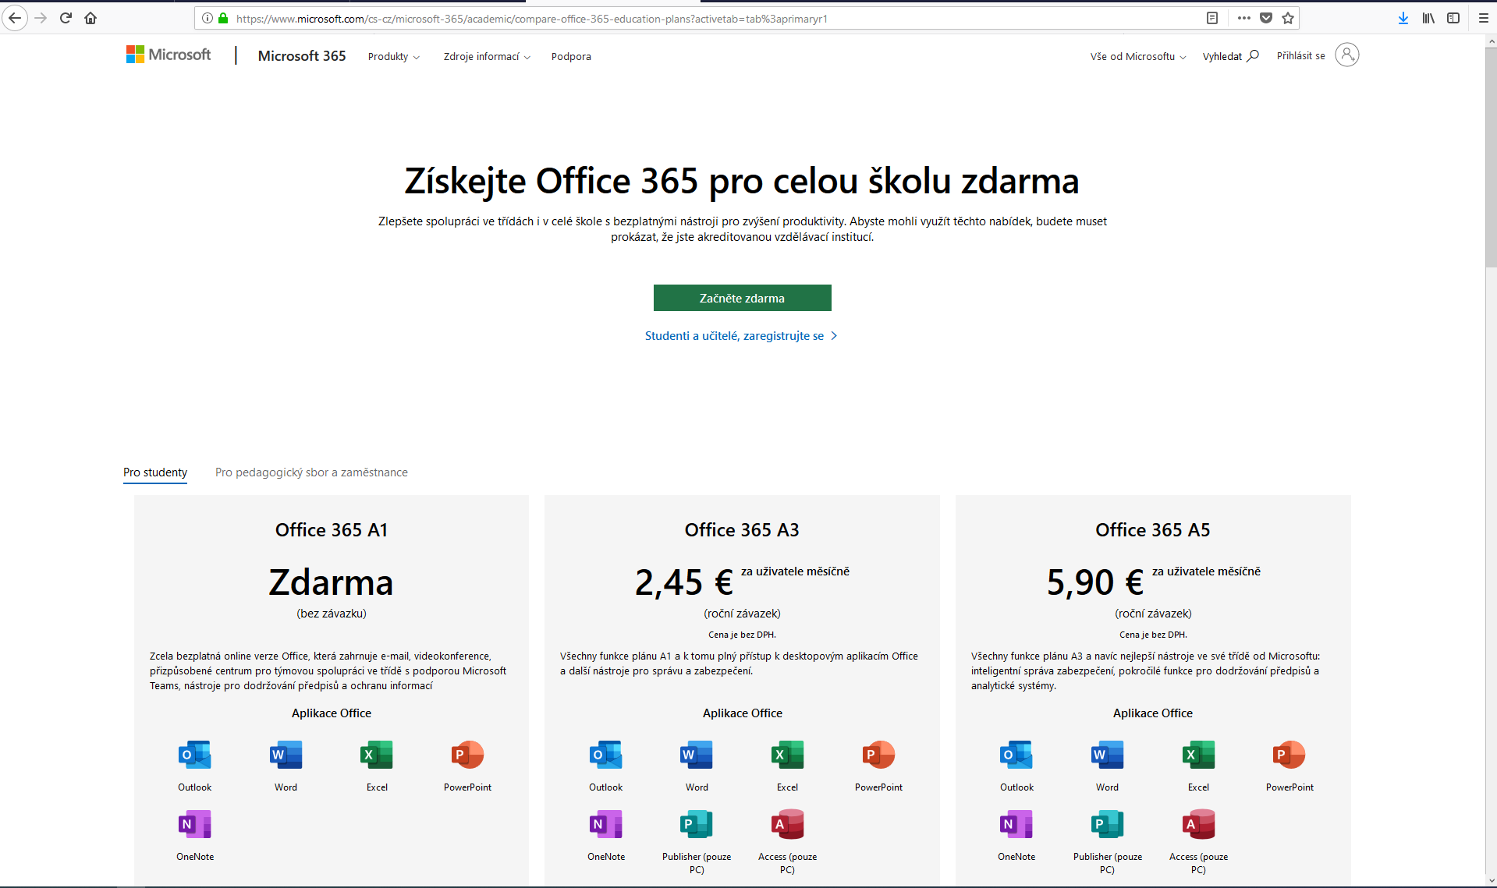
Task: Click the vertical scrollbar thumb
Action: (x=1491, y=156)
